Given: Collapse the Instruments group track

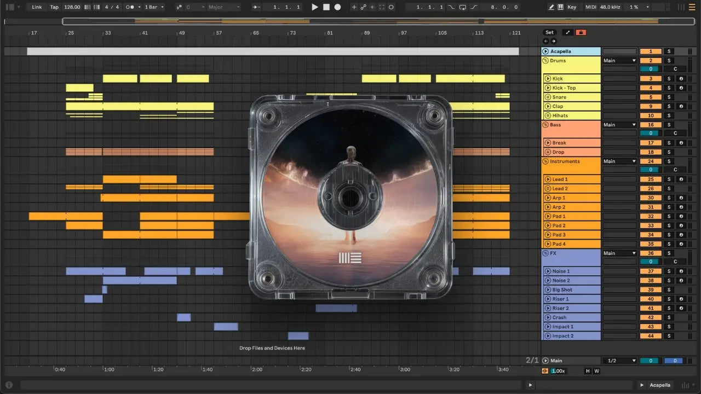Looking at the screenshot, I should 545,161.
